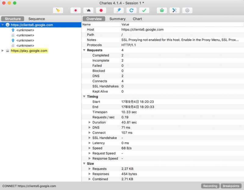Select the End time 18:20:33 value

pos(138,107)
